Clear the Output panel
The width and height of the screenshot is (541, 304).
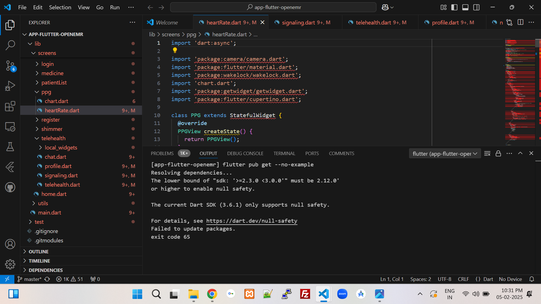(x=487, y=153)
